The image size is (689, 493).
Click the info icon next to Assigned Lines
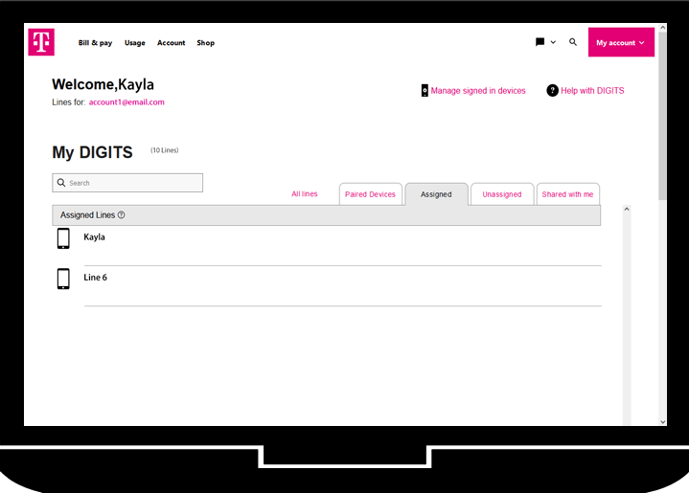122,215
